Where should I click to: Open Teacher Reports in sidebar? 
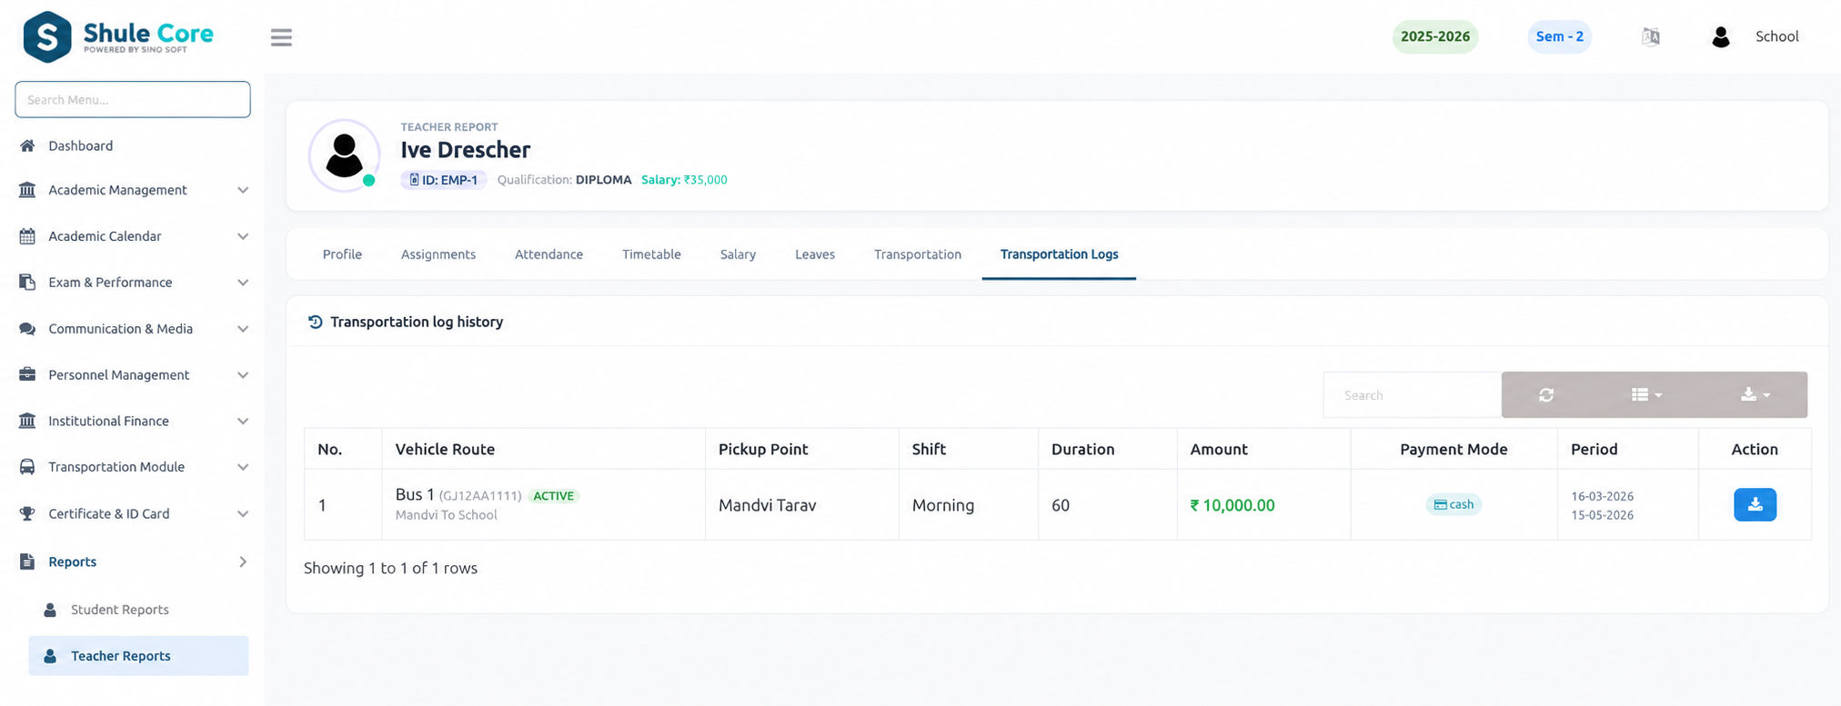tap(138, 656)
